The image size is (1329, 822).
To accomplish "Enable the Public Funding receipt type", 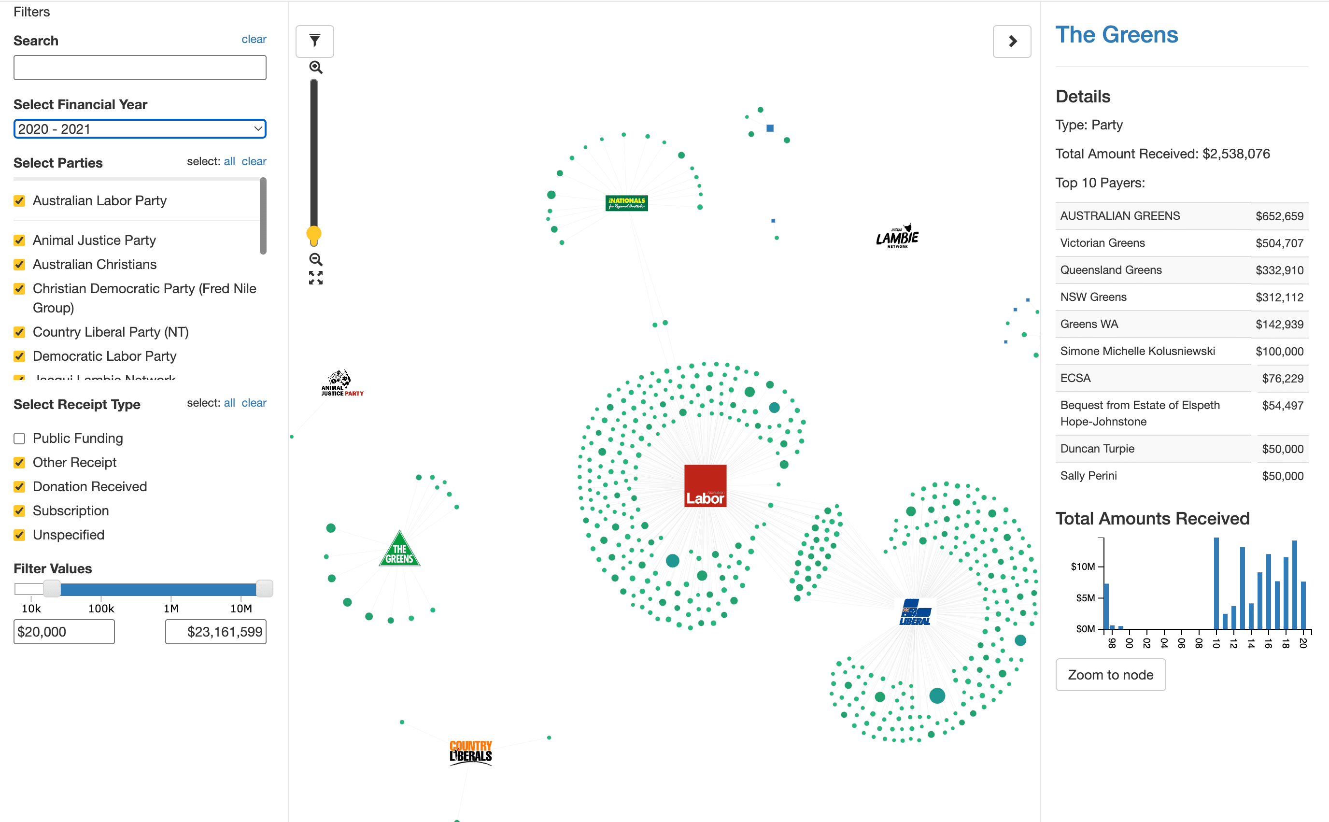I will [x=20, y=438].
